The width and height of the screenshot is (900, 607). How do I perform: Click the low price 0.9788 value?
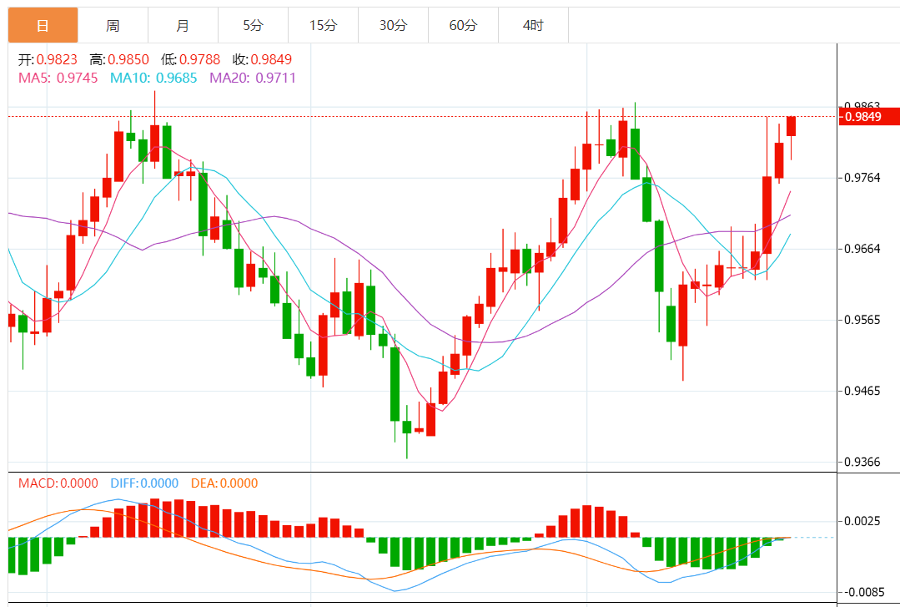[199, 60]
